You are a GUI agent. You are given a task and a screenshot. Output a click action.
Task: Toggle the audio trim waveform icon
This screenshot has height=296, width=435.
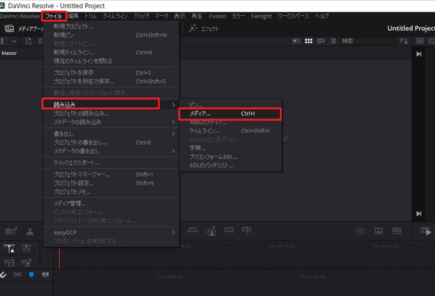pos(17,274)
